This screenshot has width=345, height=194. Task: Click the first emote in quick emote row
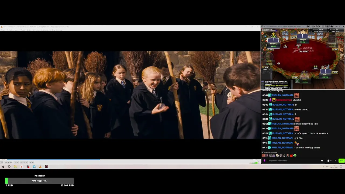coord(263,155)
